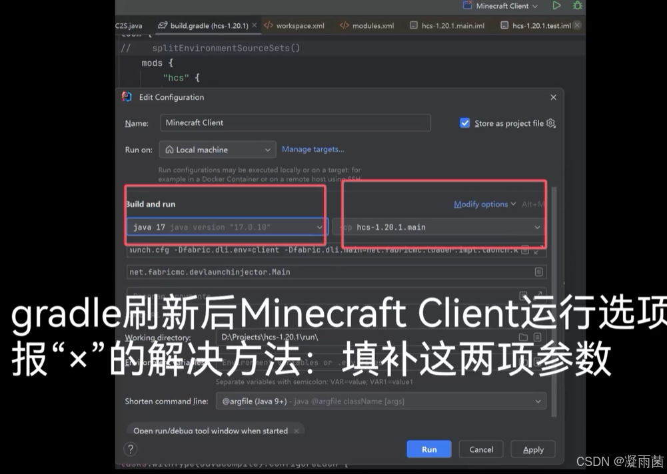Browse working directory folder icon
This screenshot has height=474, width=667.
point(523,337)
